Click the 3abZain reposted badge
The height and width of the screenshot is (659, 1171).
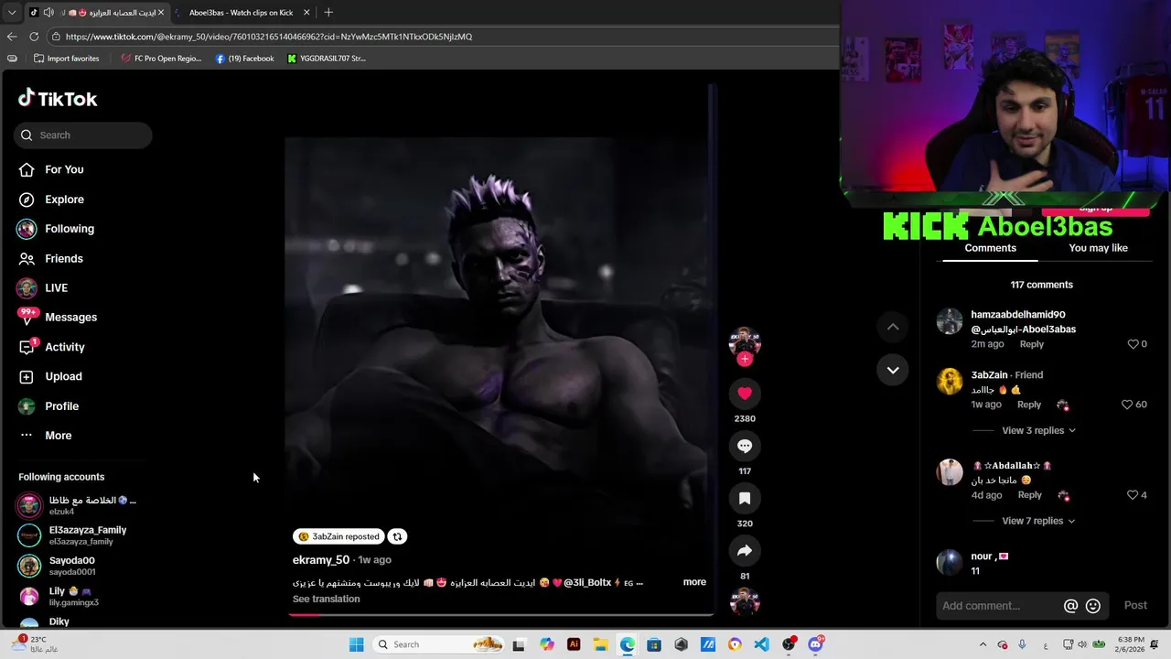point(338,536)
